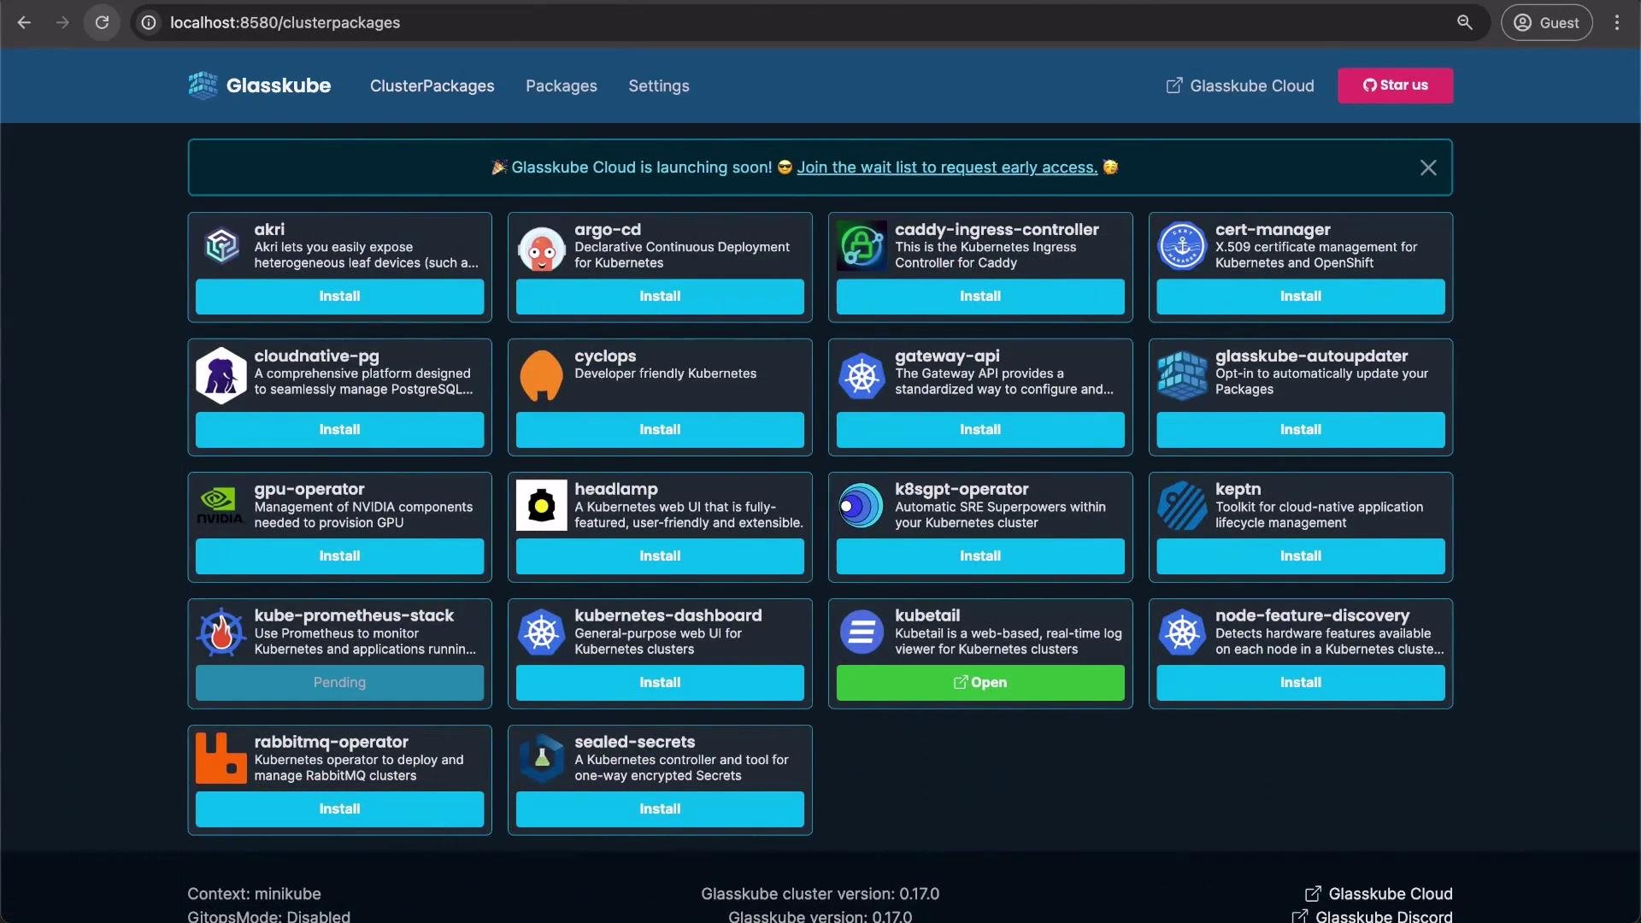1641x923 pixels.
Task: Click the headlamp icon
Action: click(541, 505)
